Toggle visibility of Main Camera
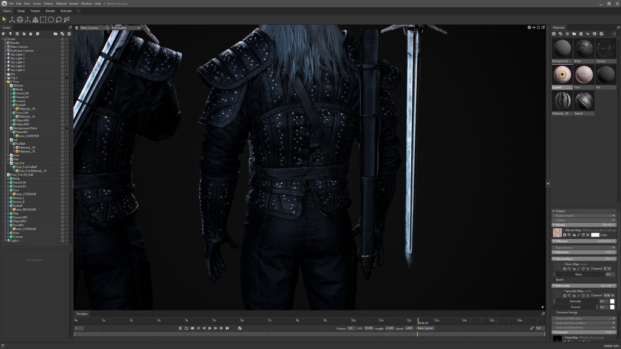 coord(67,47)
